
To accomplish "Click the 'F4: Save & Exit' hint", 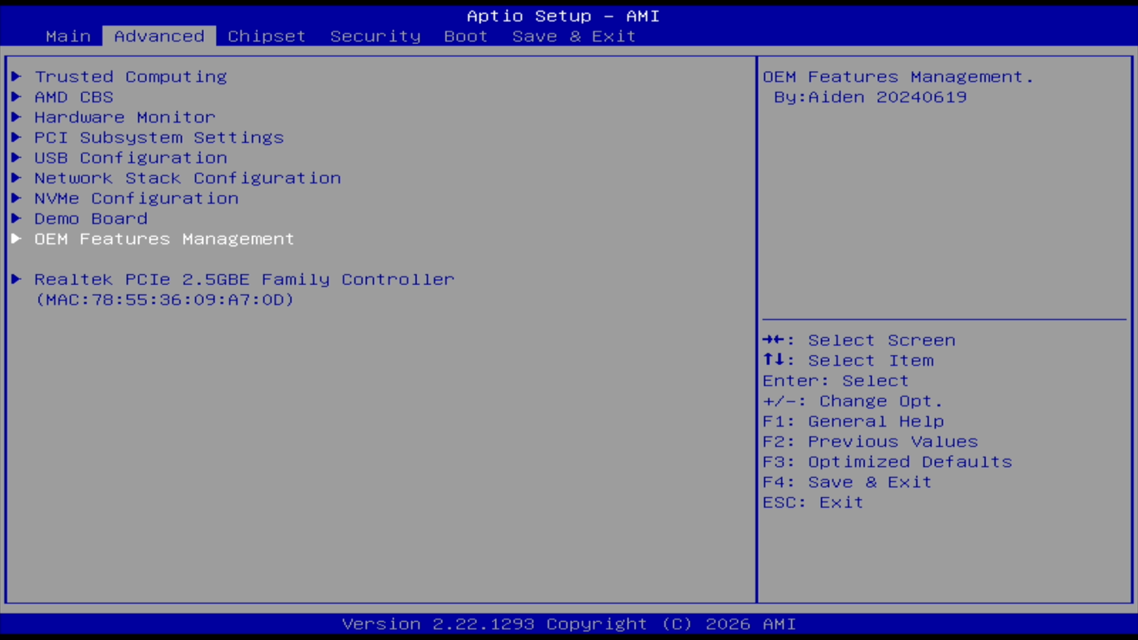I will point(847,482).
